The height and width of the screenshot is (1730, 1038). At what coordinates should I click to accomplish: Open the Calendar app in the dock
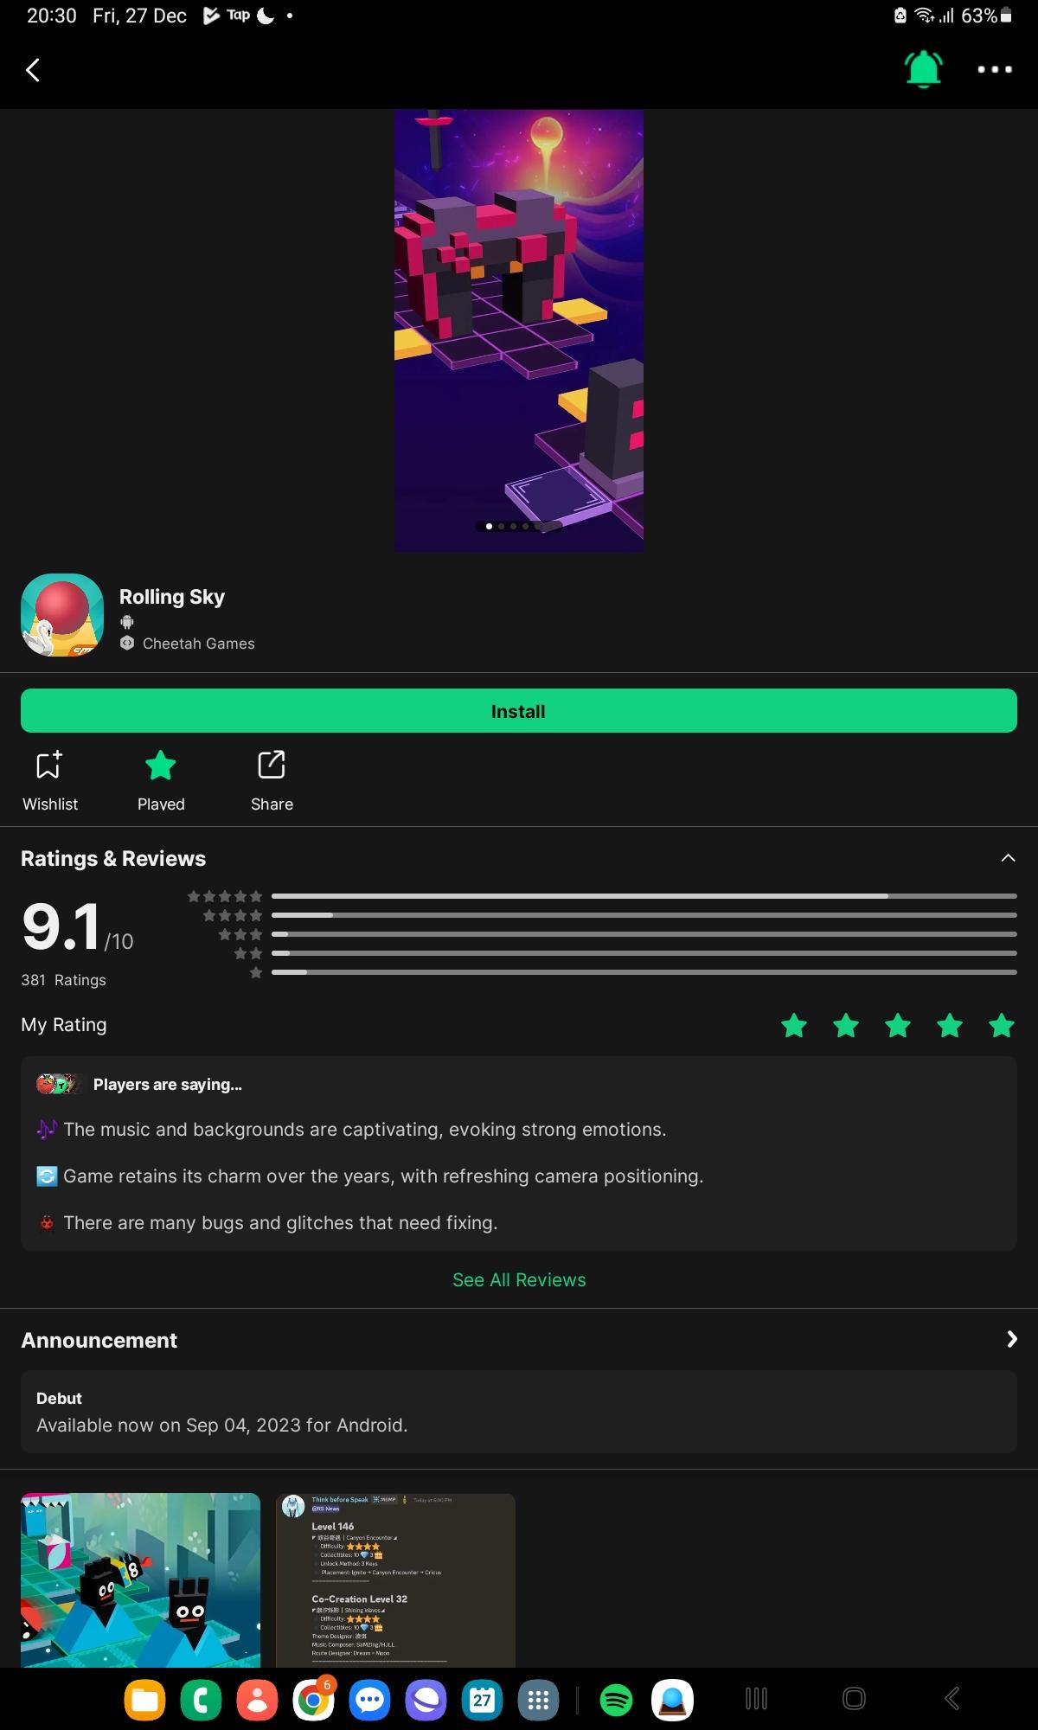(482, 1700)
